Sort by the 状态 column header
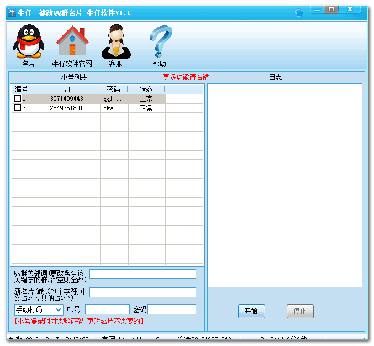 (146, 89)
